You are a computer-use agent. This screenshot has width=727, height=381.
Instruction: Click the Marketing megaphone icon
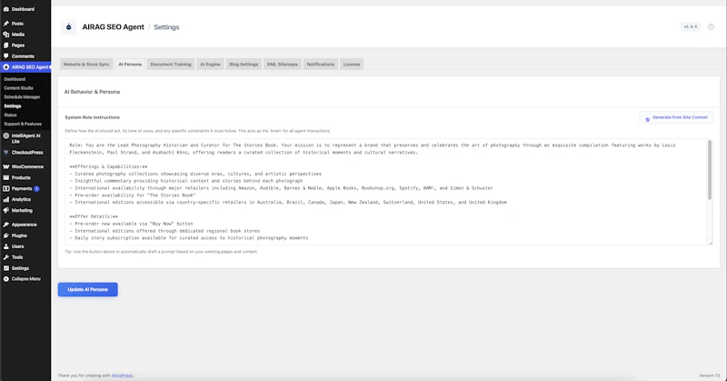[6, 210]
